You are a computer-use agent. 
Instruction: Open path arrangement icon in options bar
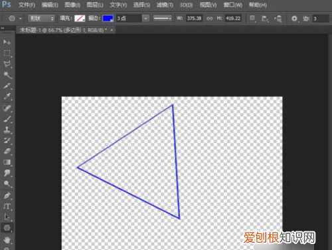[278, 19]
